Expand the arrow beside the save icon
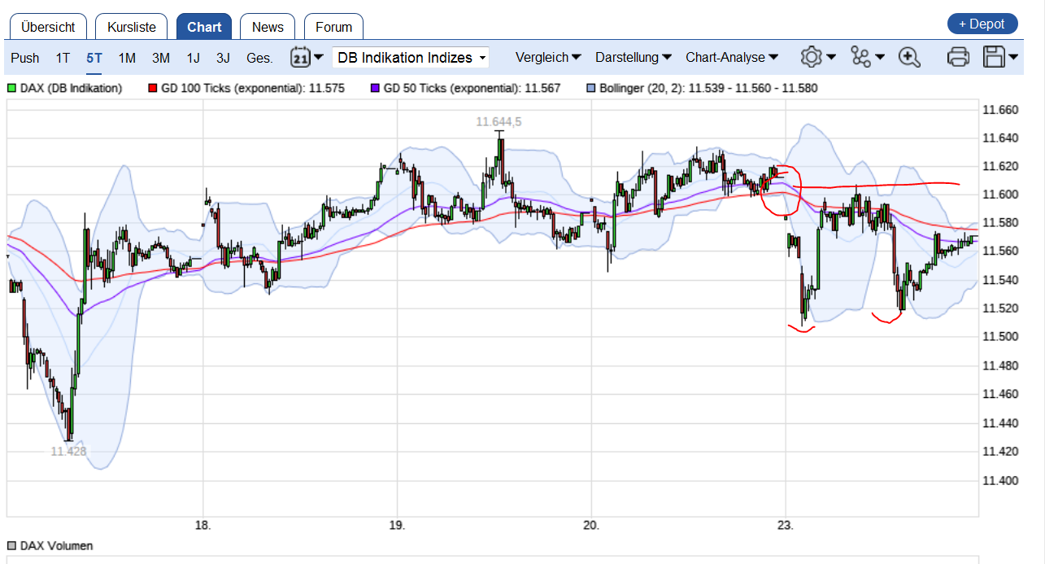 click(x=1013, y=58)
